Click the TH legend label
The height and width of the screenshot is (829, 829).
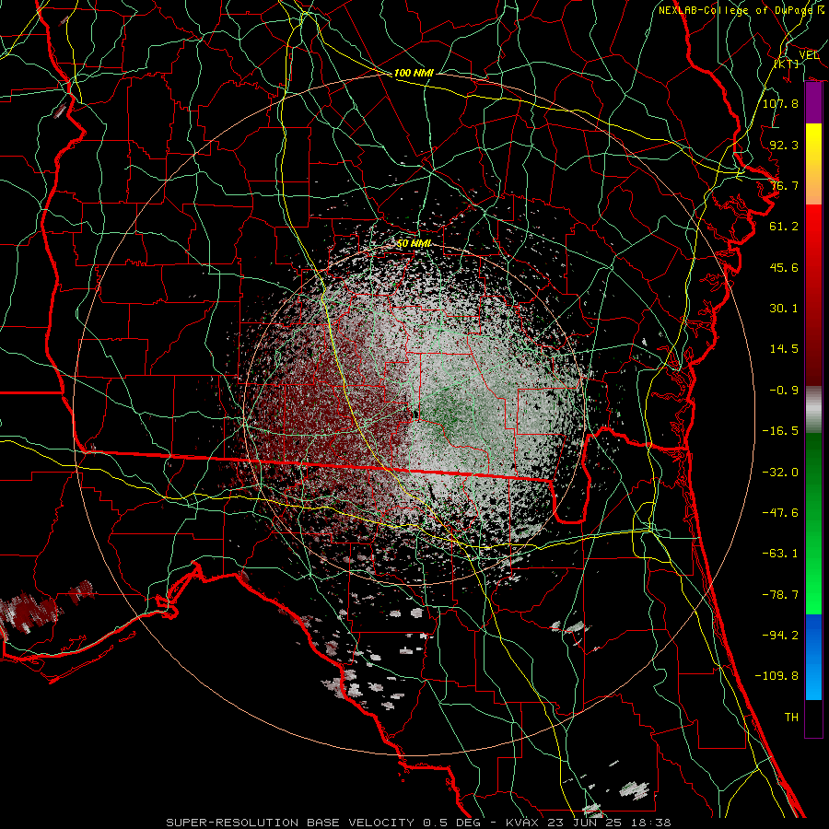coord(791,718)
